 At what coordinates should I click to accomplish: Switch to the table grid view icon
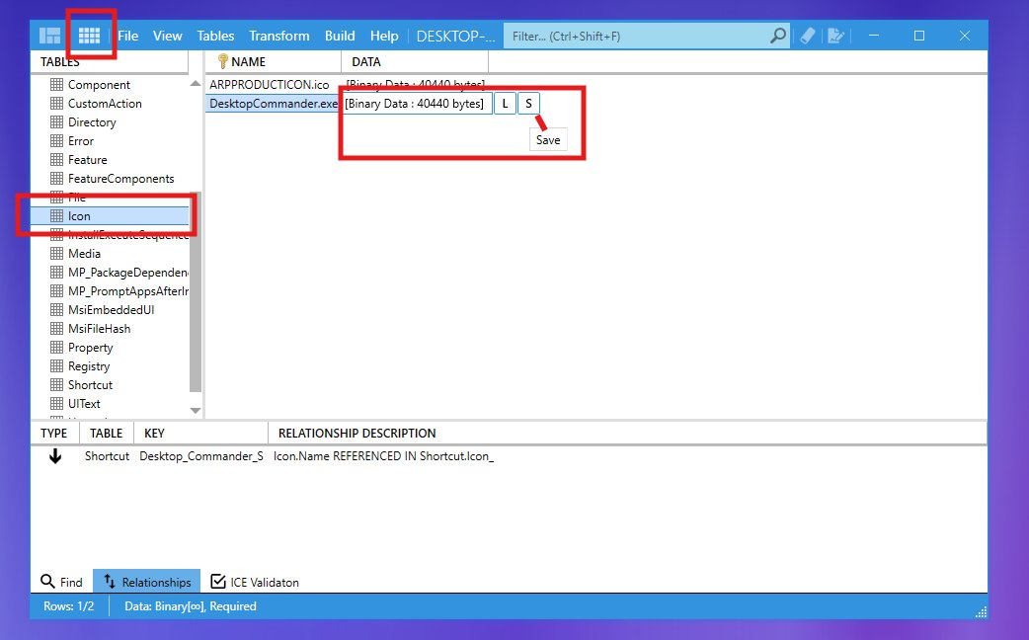[x=89, y=36]
